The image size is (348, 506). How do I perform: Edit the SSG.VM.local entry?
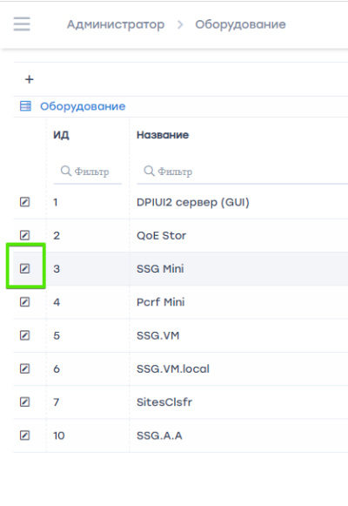point(25,368)
